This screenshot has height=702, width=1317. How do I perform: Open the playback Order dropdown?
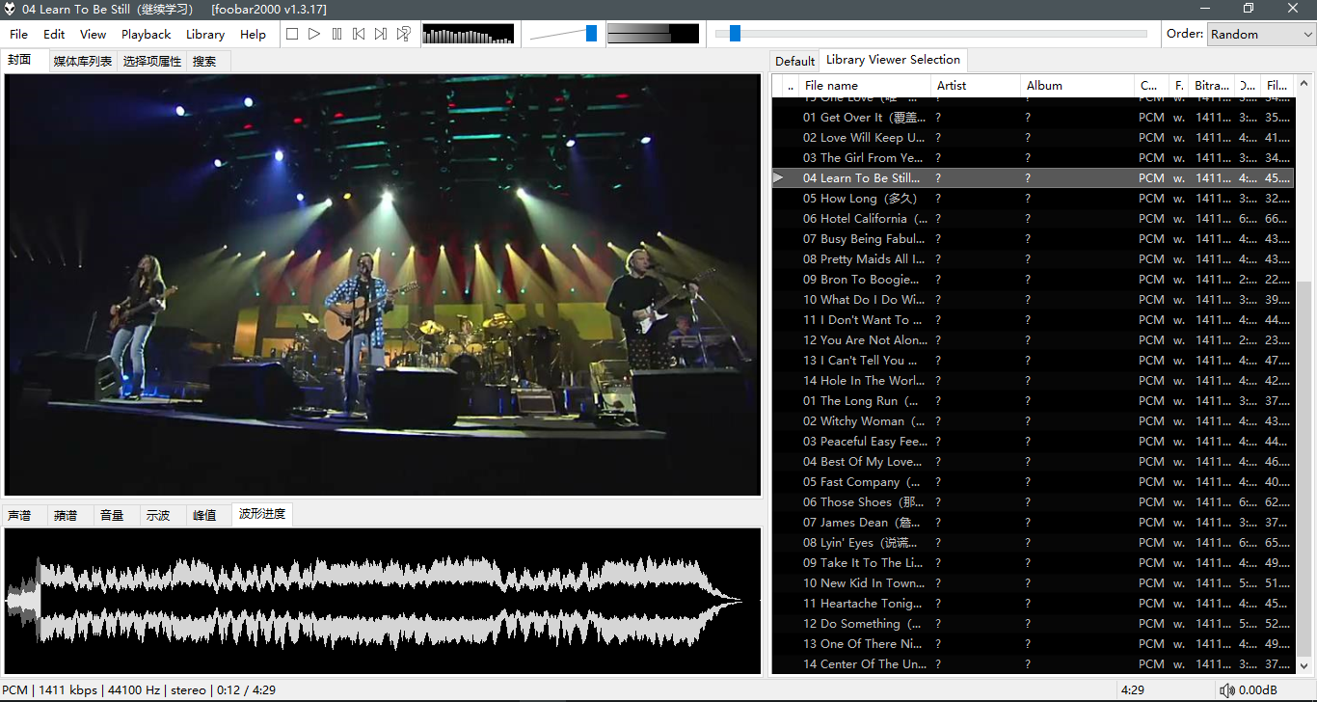[1260, 34]
